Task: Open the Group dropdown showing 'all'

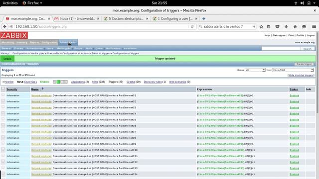Action: tap(255, 70)
